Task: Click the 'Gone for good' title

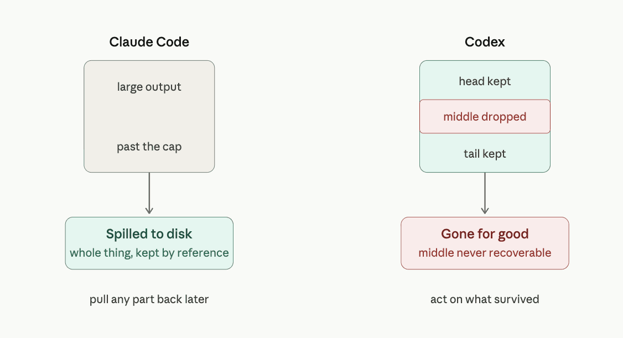Action: (485, 234)
